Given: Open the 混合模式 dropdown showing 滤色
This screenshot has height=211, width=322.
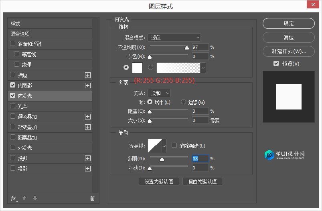Looking at the screenshot, I should [174, 38].
